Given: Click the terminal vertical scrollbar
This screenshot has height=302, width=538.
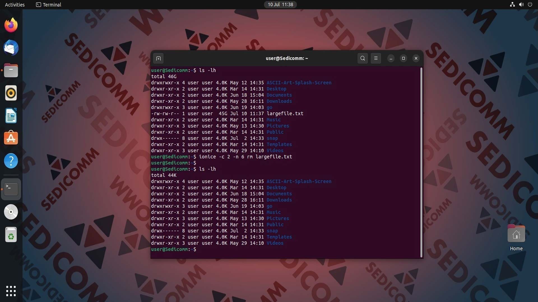Looking at the screenshot, I should (x=421, y=162).
